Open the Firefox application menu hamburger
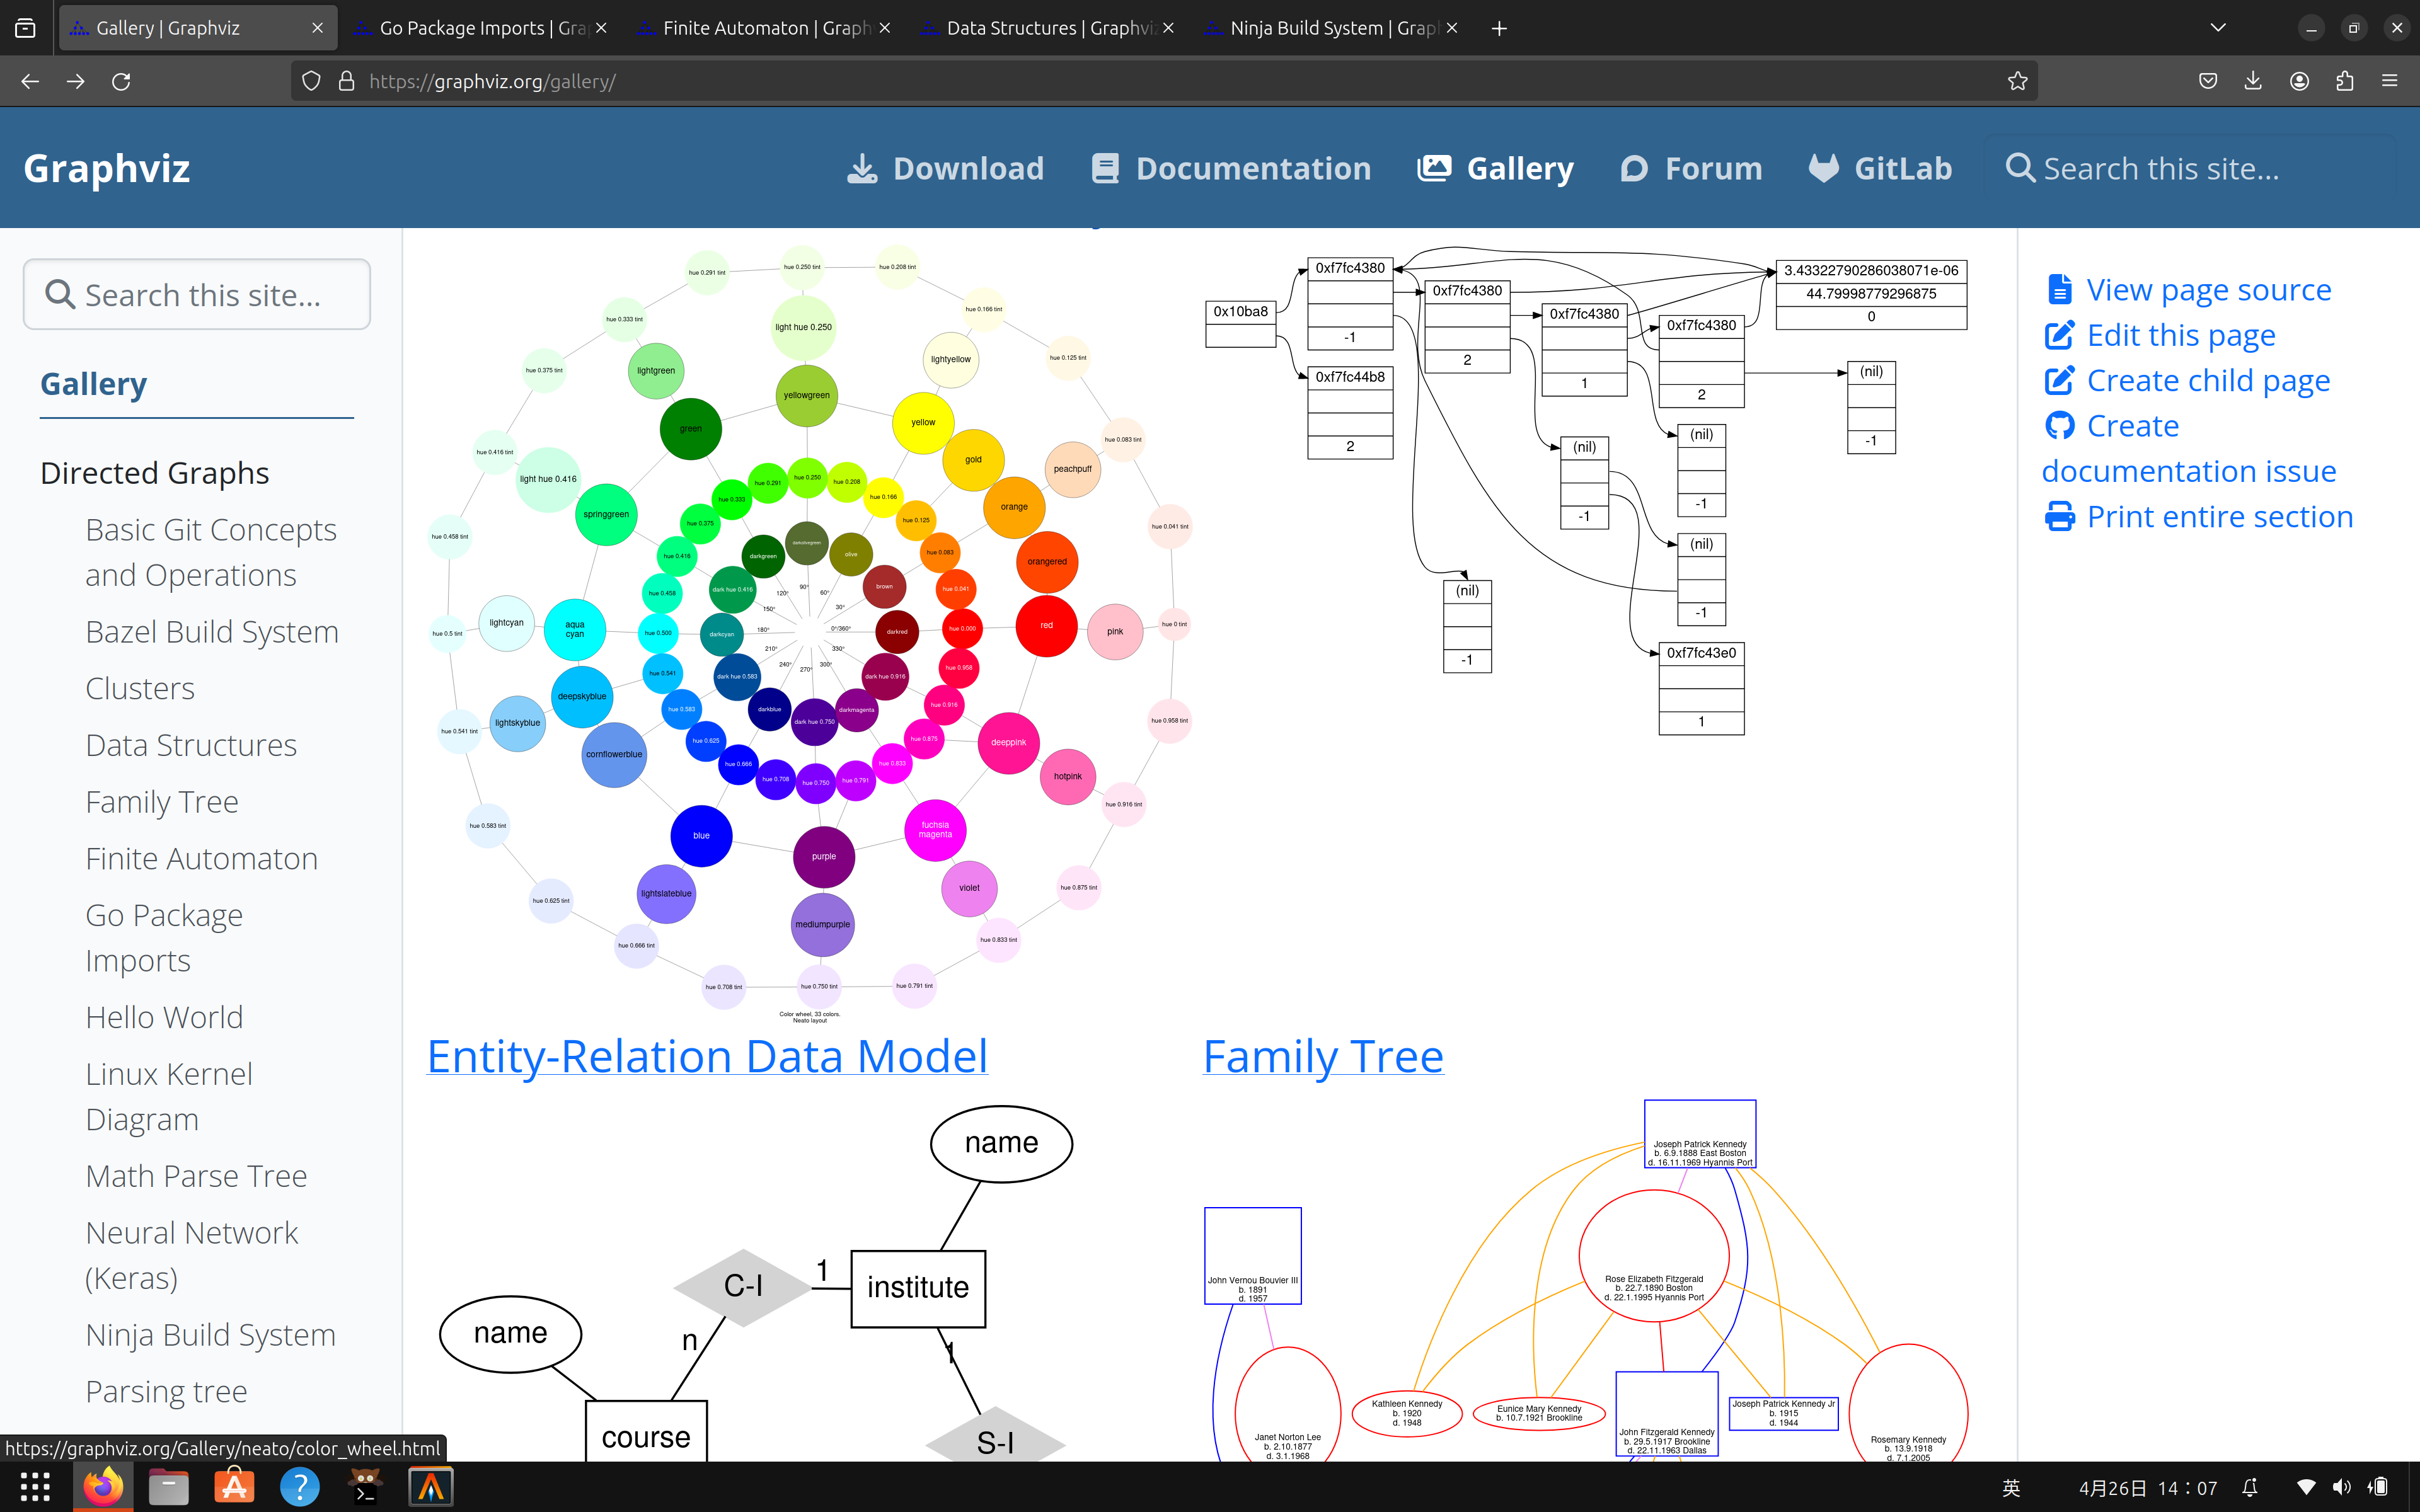Viewport: 2420px width, 1512px height. (2391, 81)
